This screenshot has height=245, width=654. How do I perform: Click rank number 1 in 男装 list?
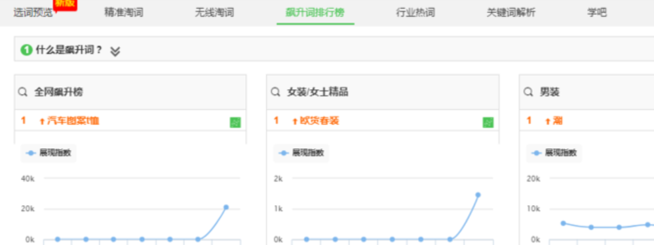[529, 121]
